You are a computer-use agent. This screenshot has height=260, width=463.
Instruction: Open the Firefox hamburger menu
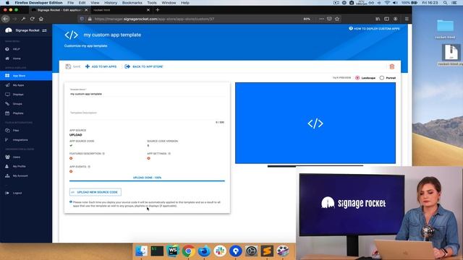[x=407, y=19]
